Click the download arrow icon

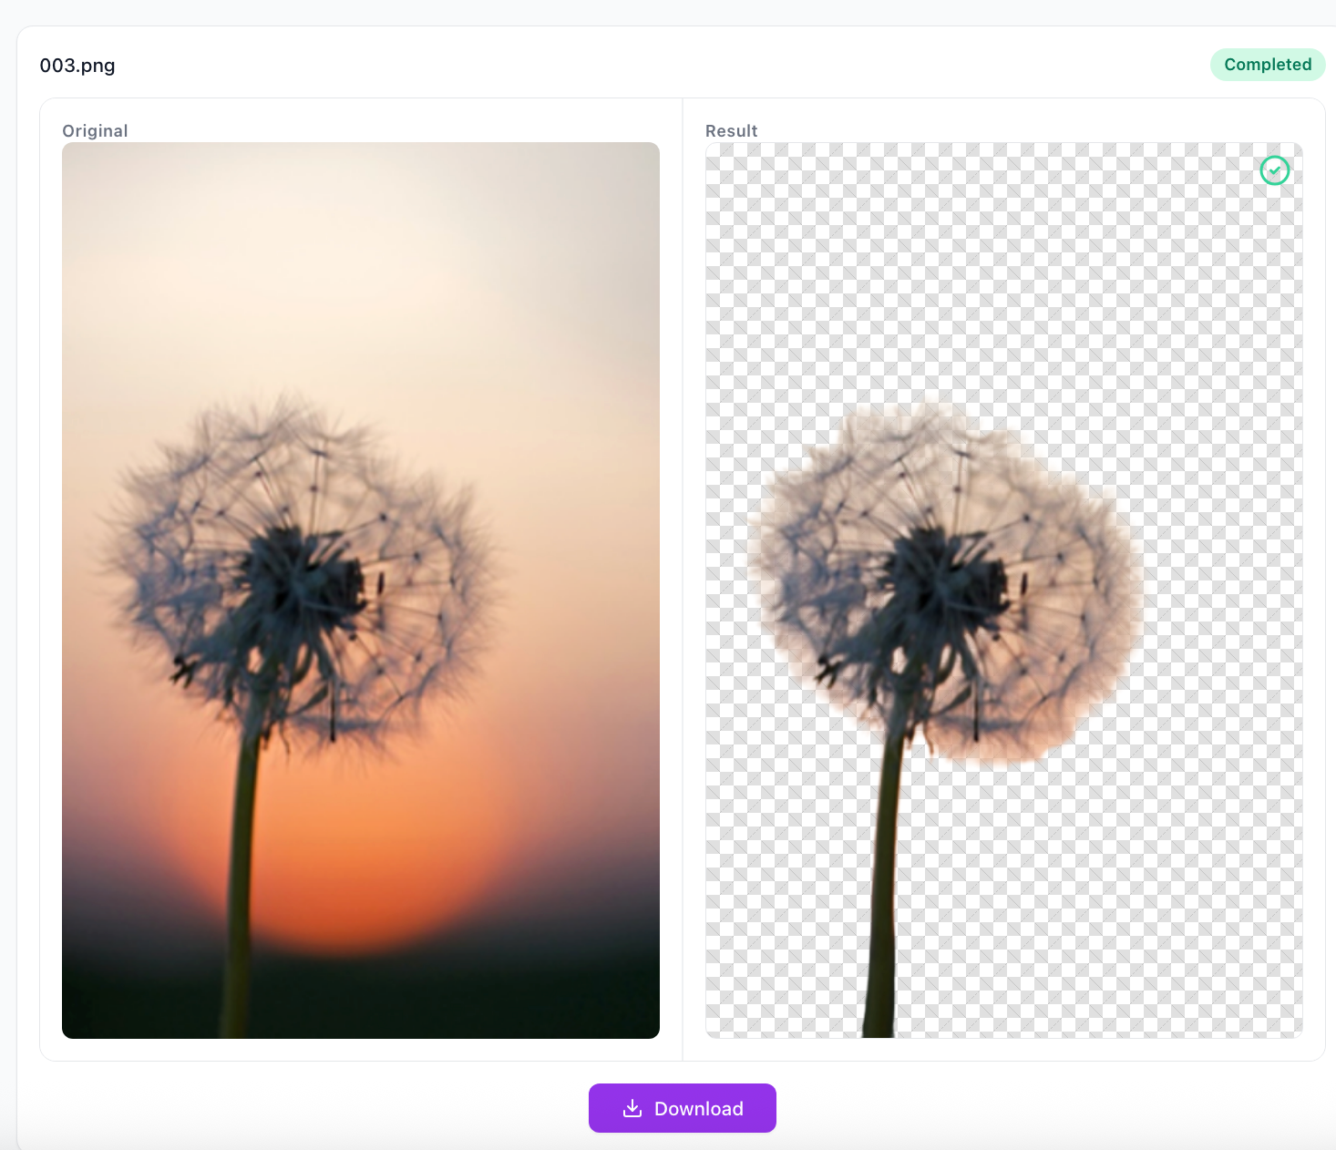[x=632, y=1108]
